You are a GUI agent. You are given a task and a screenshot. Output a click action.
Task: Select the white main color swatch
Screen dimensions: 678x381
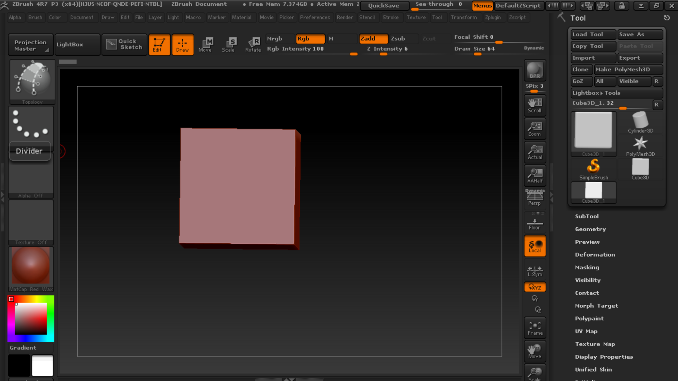click(43, 365)
